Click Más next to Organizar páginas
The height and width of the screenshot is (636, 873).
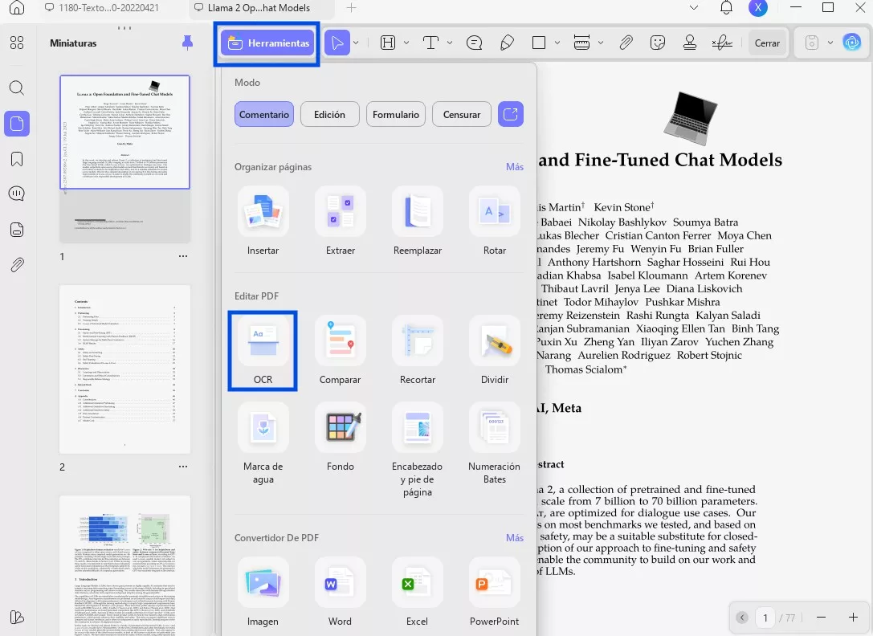click(x=514, y=167)
